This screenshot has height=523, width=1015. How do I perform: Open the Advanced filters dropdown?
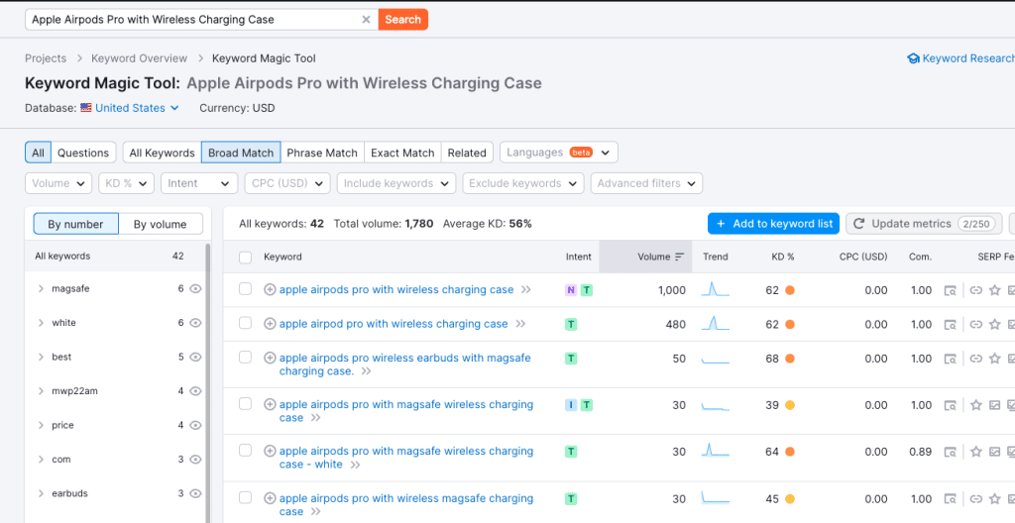[646, 184]
